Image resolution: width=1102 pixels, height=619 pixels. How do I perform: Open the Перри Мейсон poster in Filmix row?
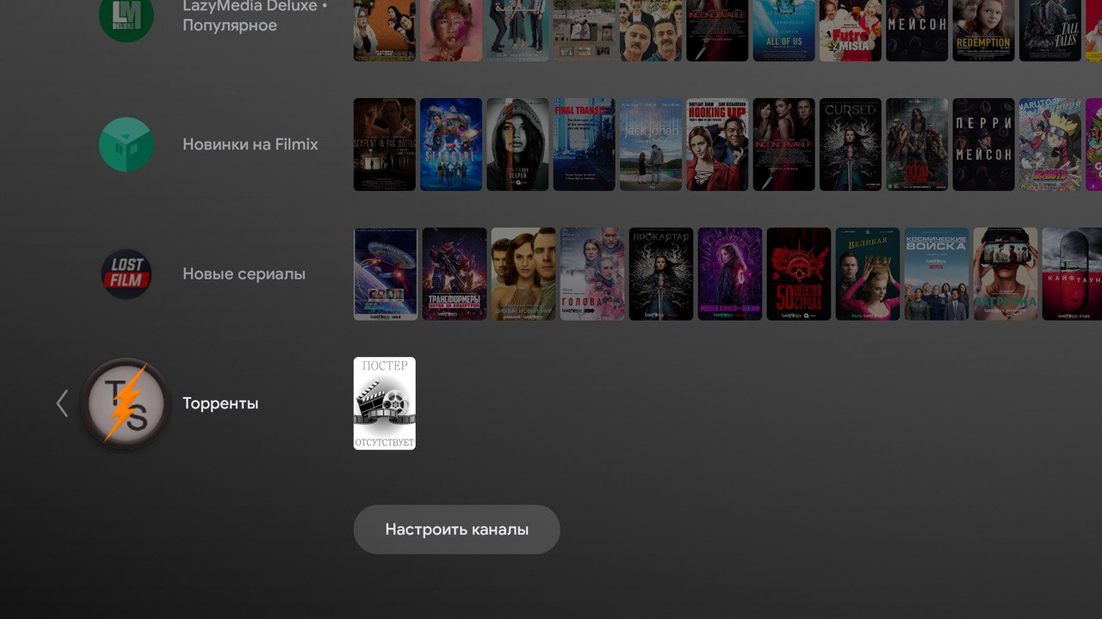pos(984,144)
